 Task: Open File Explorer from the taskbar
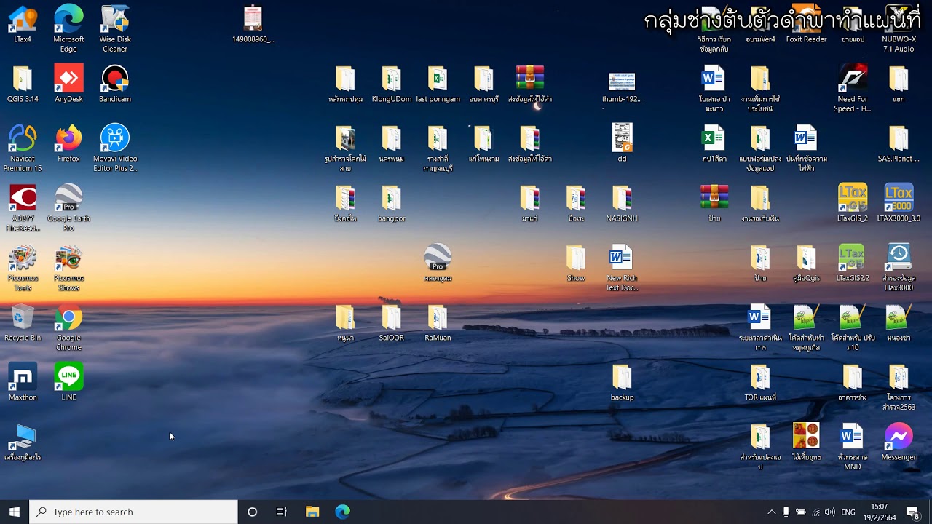[x=312, y=512]
